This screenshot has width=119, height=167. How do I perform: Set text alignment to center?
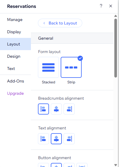(56, 139)
